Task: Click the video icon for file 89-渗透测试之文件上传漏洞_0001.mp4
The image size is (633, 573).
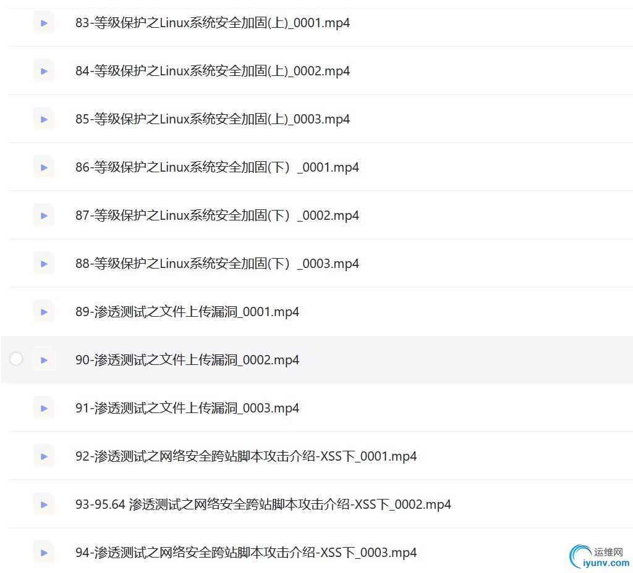Action: (44, 312)
